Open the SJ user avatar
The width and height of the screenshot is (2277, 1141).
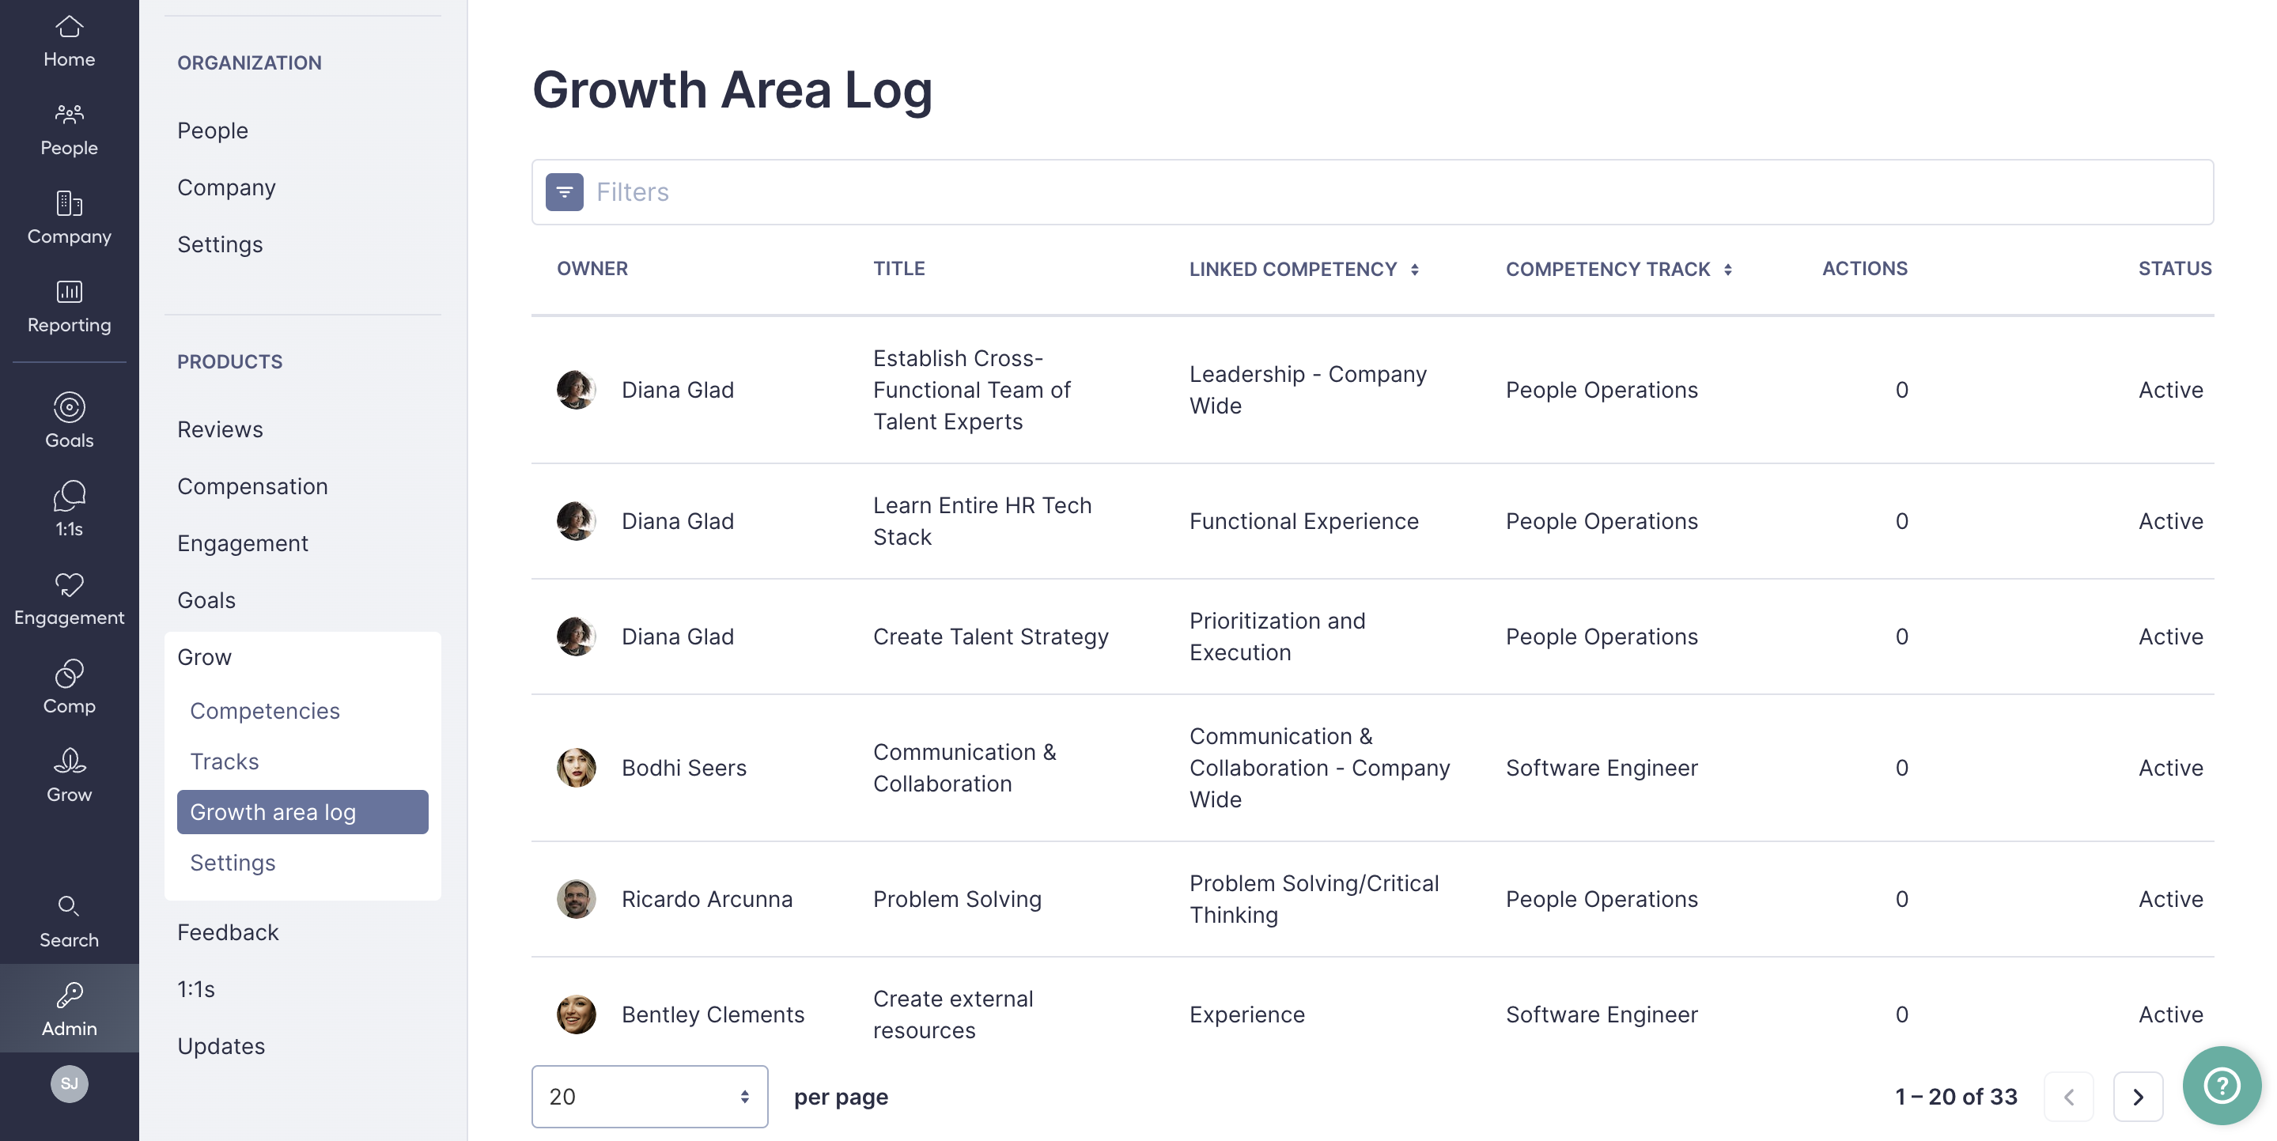[69, 1083]
